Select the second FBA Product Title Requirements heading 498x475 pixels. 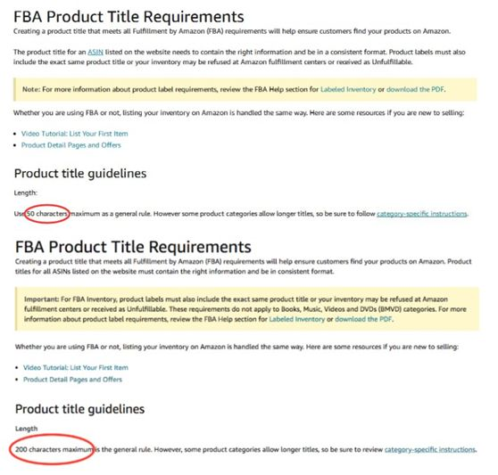133,247
